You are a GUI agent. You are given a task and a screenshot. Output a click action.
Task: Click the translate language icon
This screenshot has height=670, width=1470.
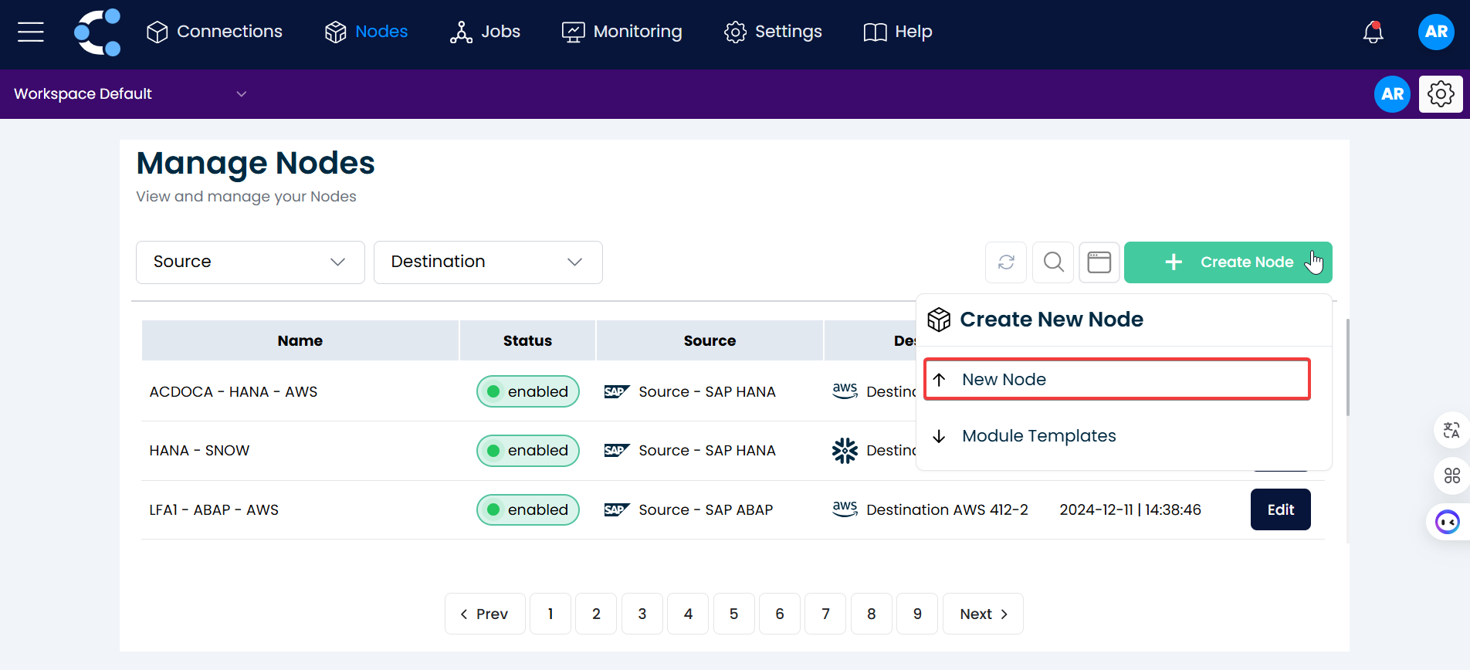coord(1451,430)
